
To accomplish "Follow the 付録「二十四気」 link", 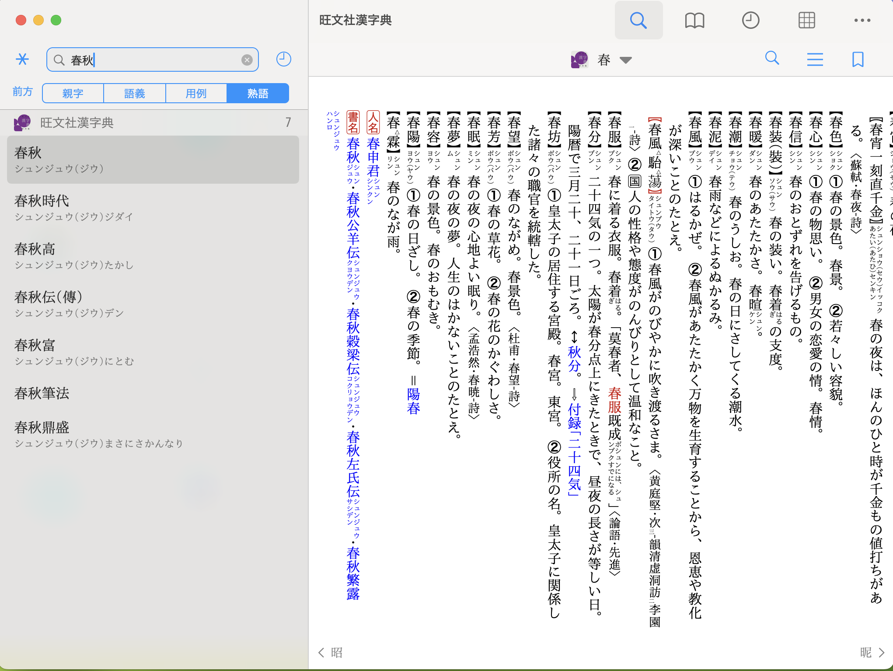I will tap(574, 449).
